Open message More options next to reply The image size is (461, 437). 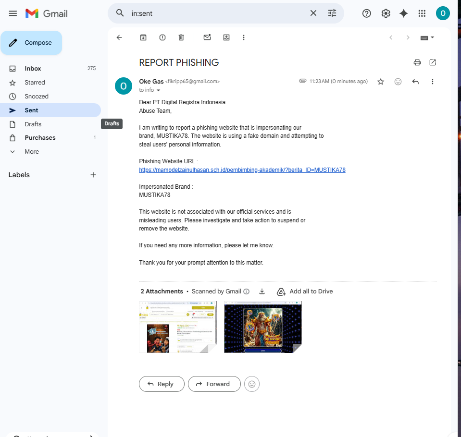pos(433,82)
